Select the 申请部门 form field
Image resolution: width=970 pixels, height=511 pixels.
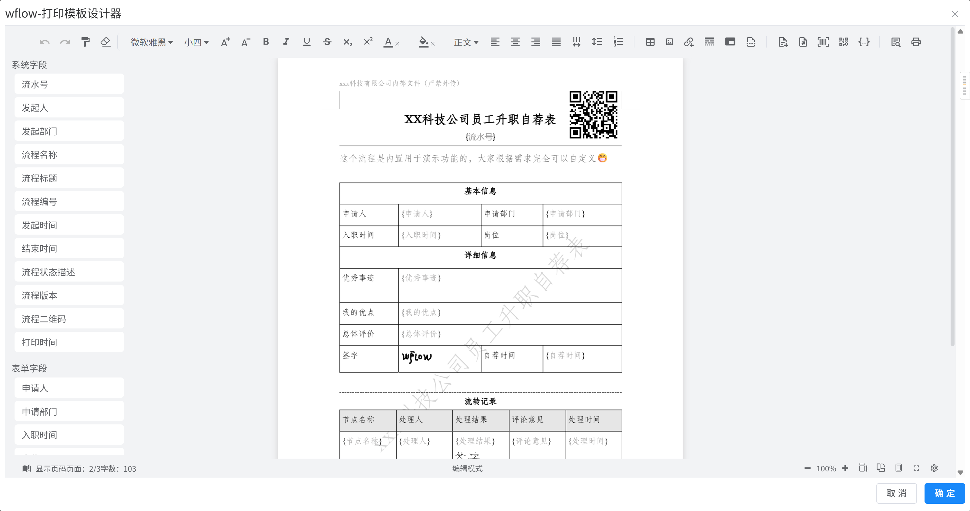[69, 411]
